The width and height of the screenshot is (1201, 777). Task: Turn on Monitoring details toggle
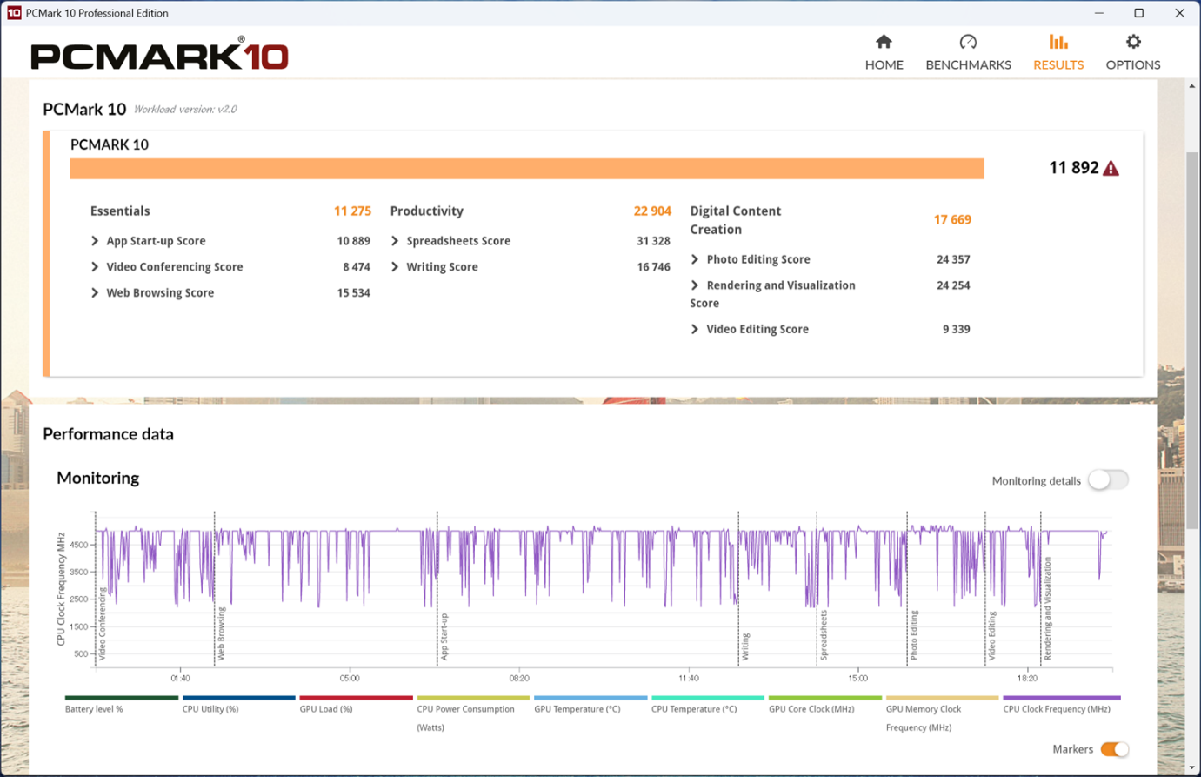click(1107, 480)
